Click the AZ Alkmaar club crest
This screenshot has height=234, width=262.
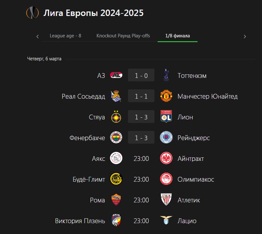point(116,75)
